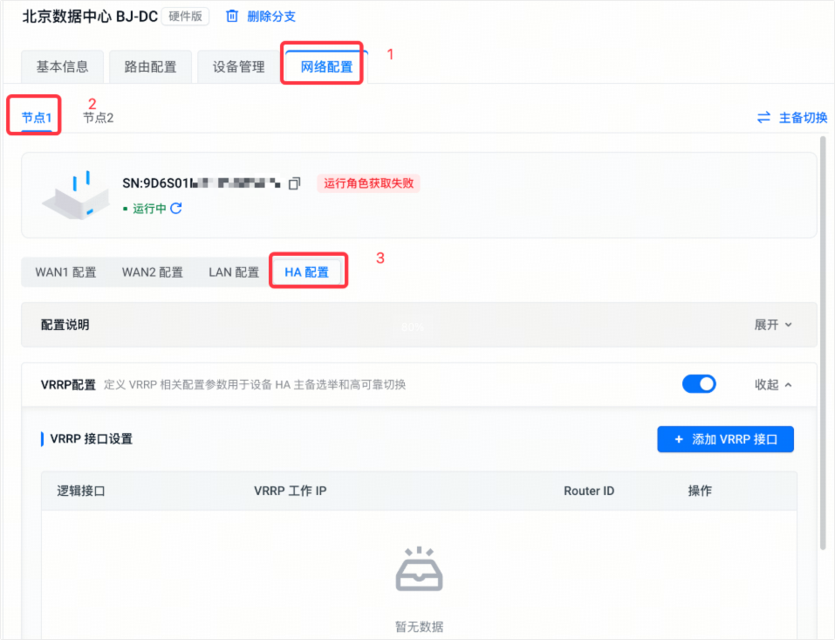835x640 pixels.
Task: Select the 网络配置 tab
Action: [x=326, y=66]
